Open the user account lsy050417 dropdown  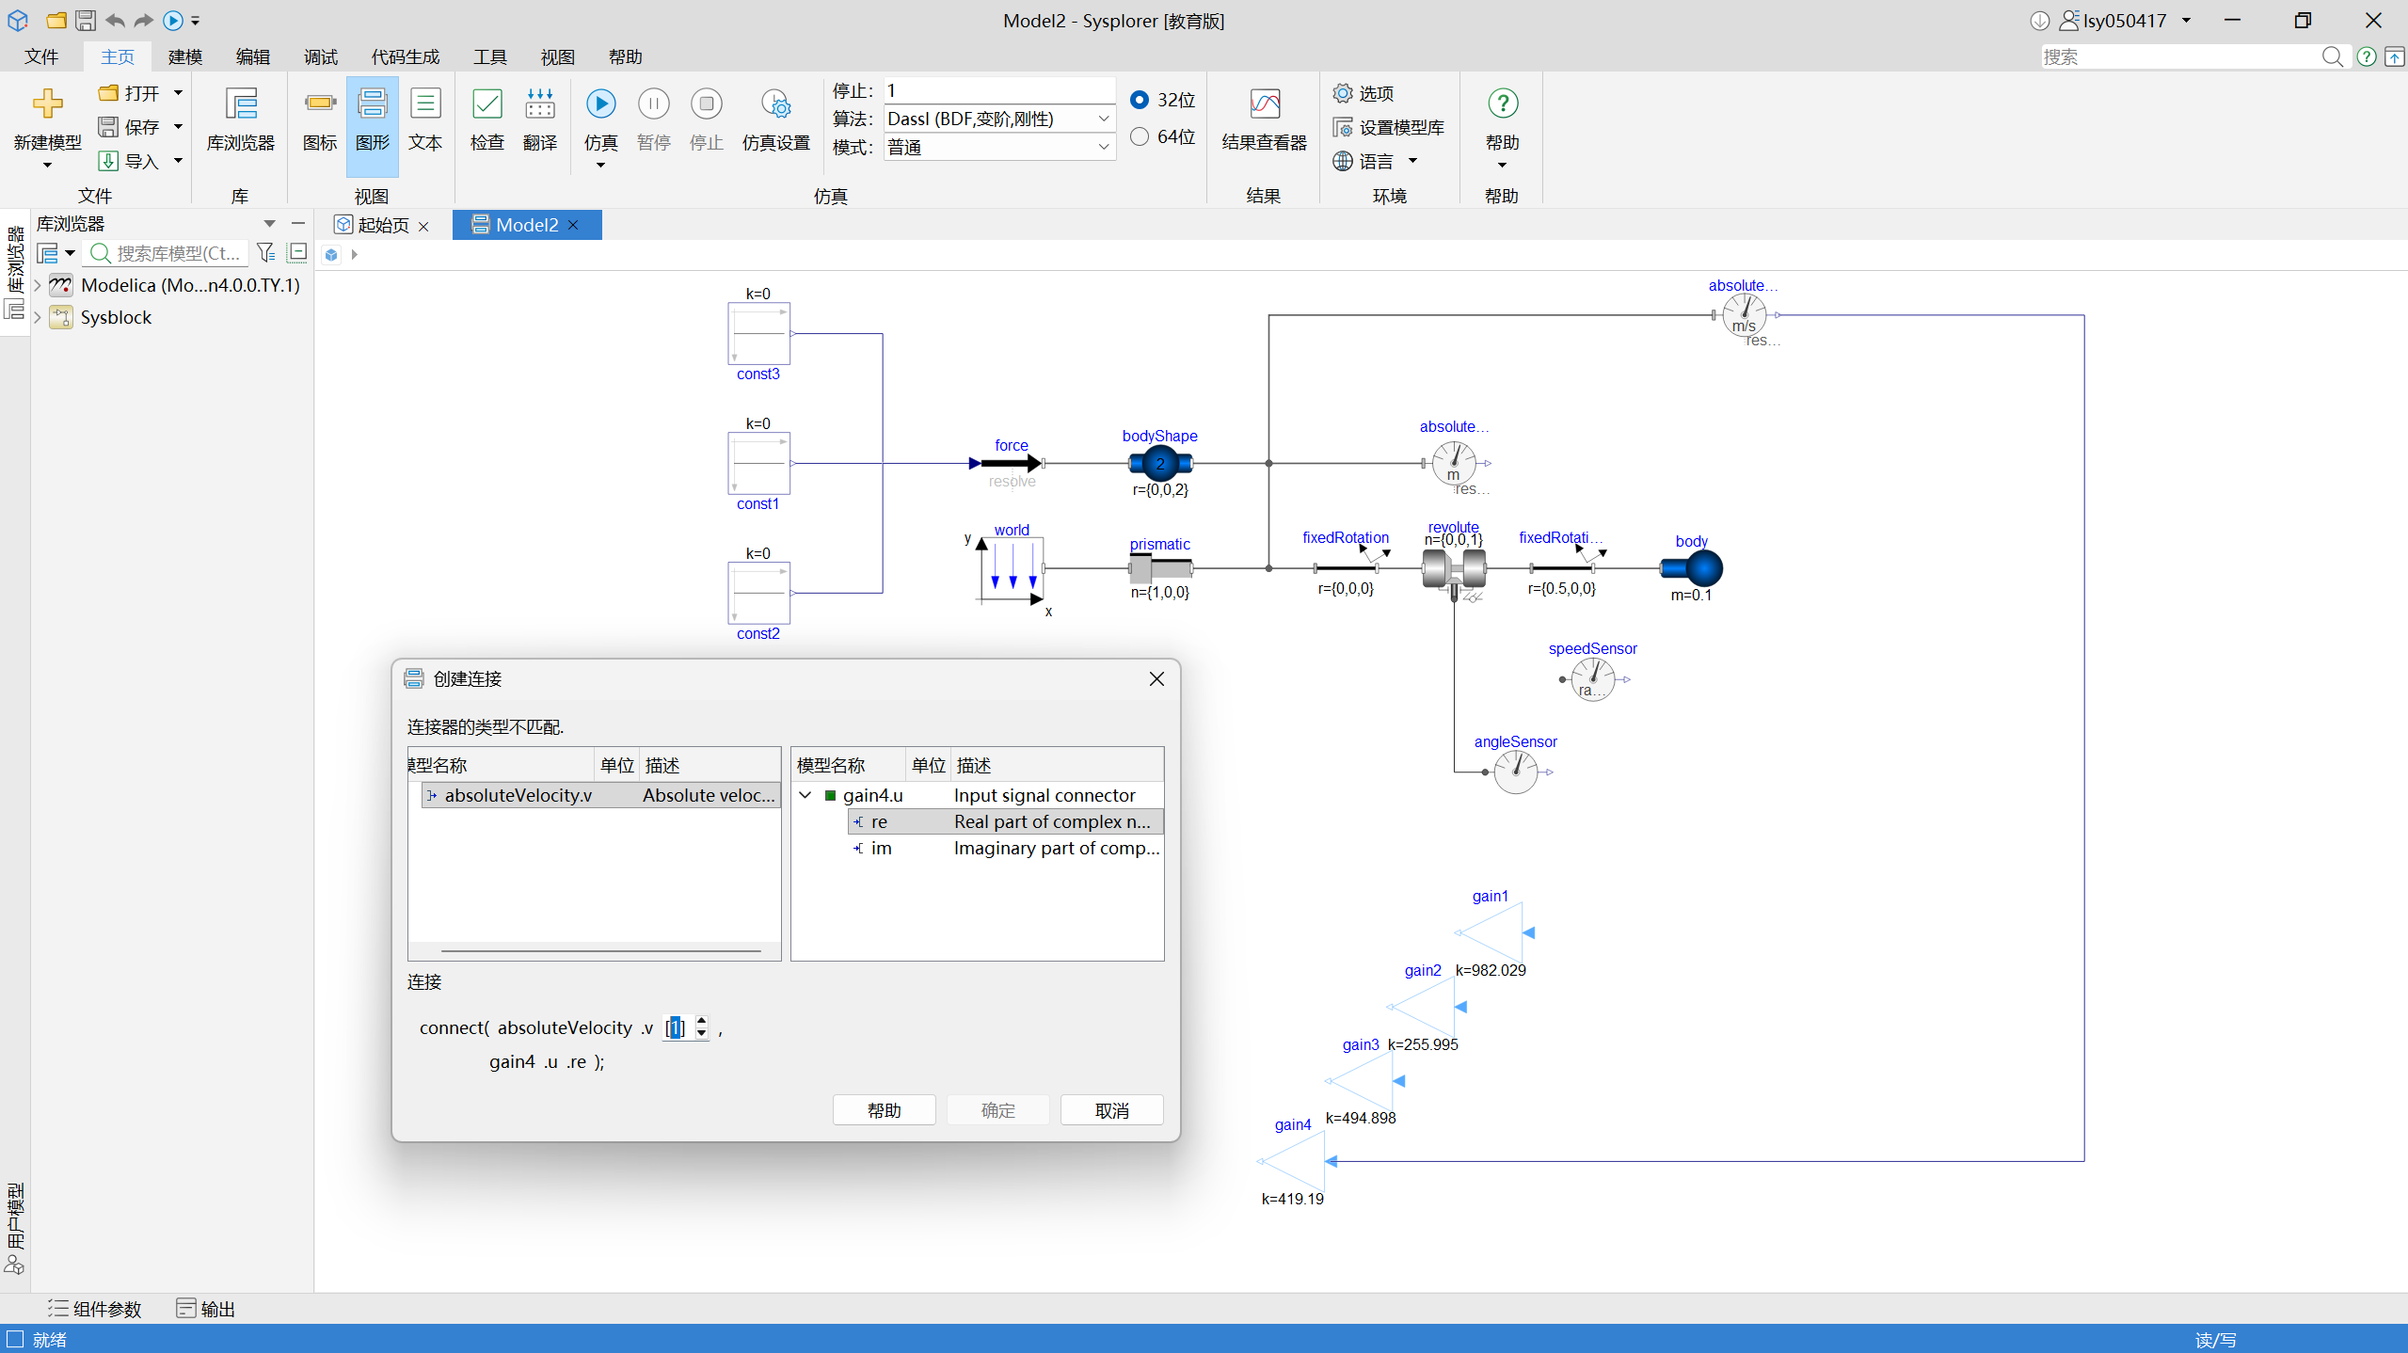tap(2187, 20)
